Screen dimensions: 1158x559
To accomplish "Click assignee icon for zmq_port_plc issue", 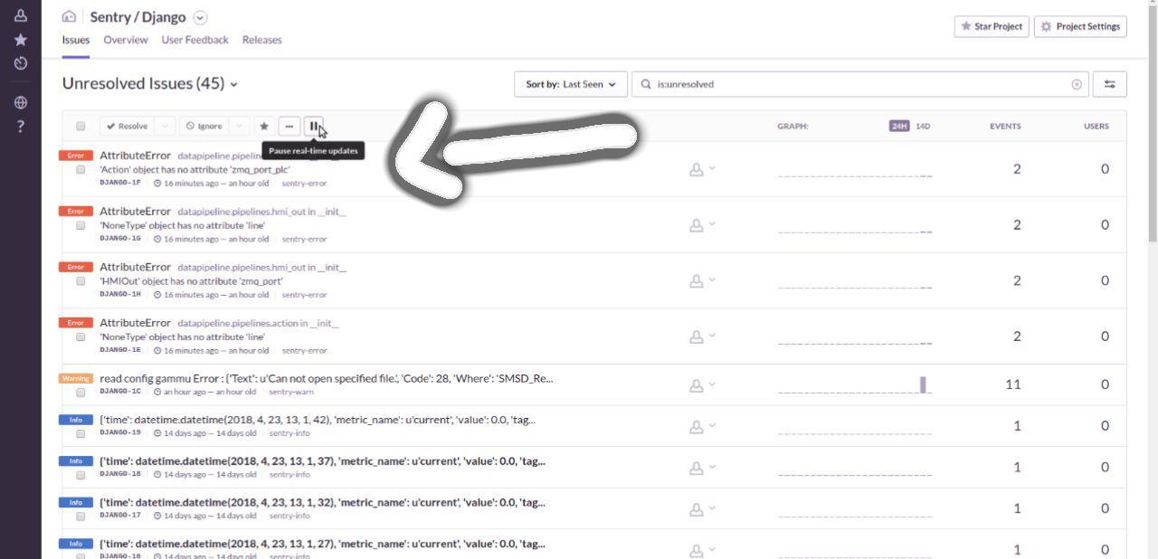I will click(x=696, y=169).
